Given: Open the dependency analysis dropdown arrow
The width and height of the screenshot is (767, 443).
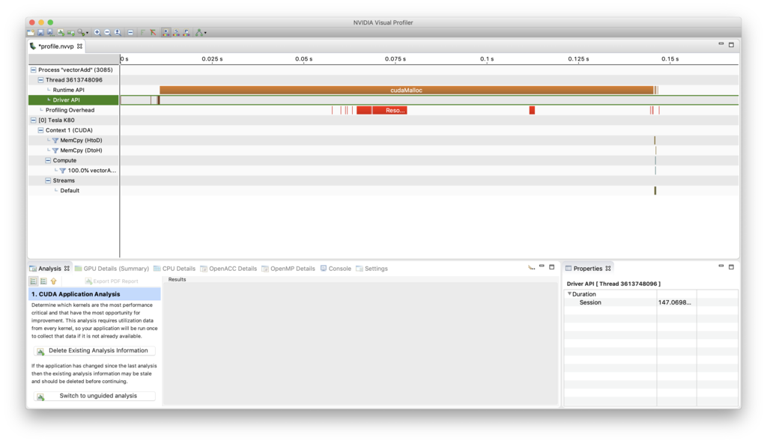Looking at the screenshot, I should pos(205,33).
